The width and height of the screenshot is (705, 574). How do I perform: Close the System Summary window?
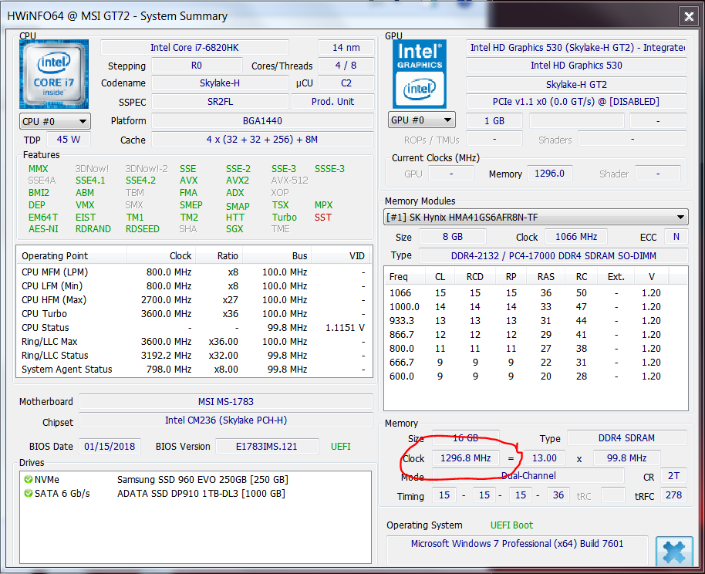point(688,17)
